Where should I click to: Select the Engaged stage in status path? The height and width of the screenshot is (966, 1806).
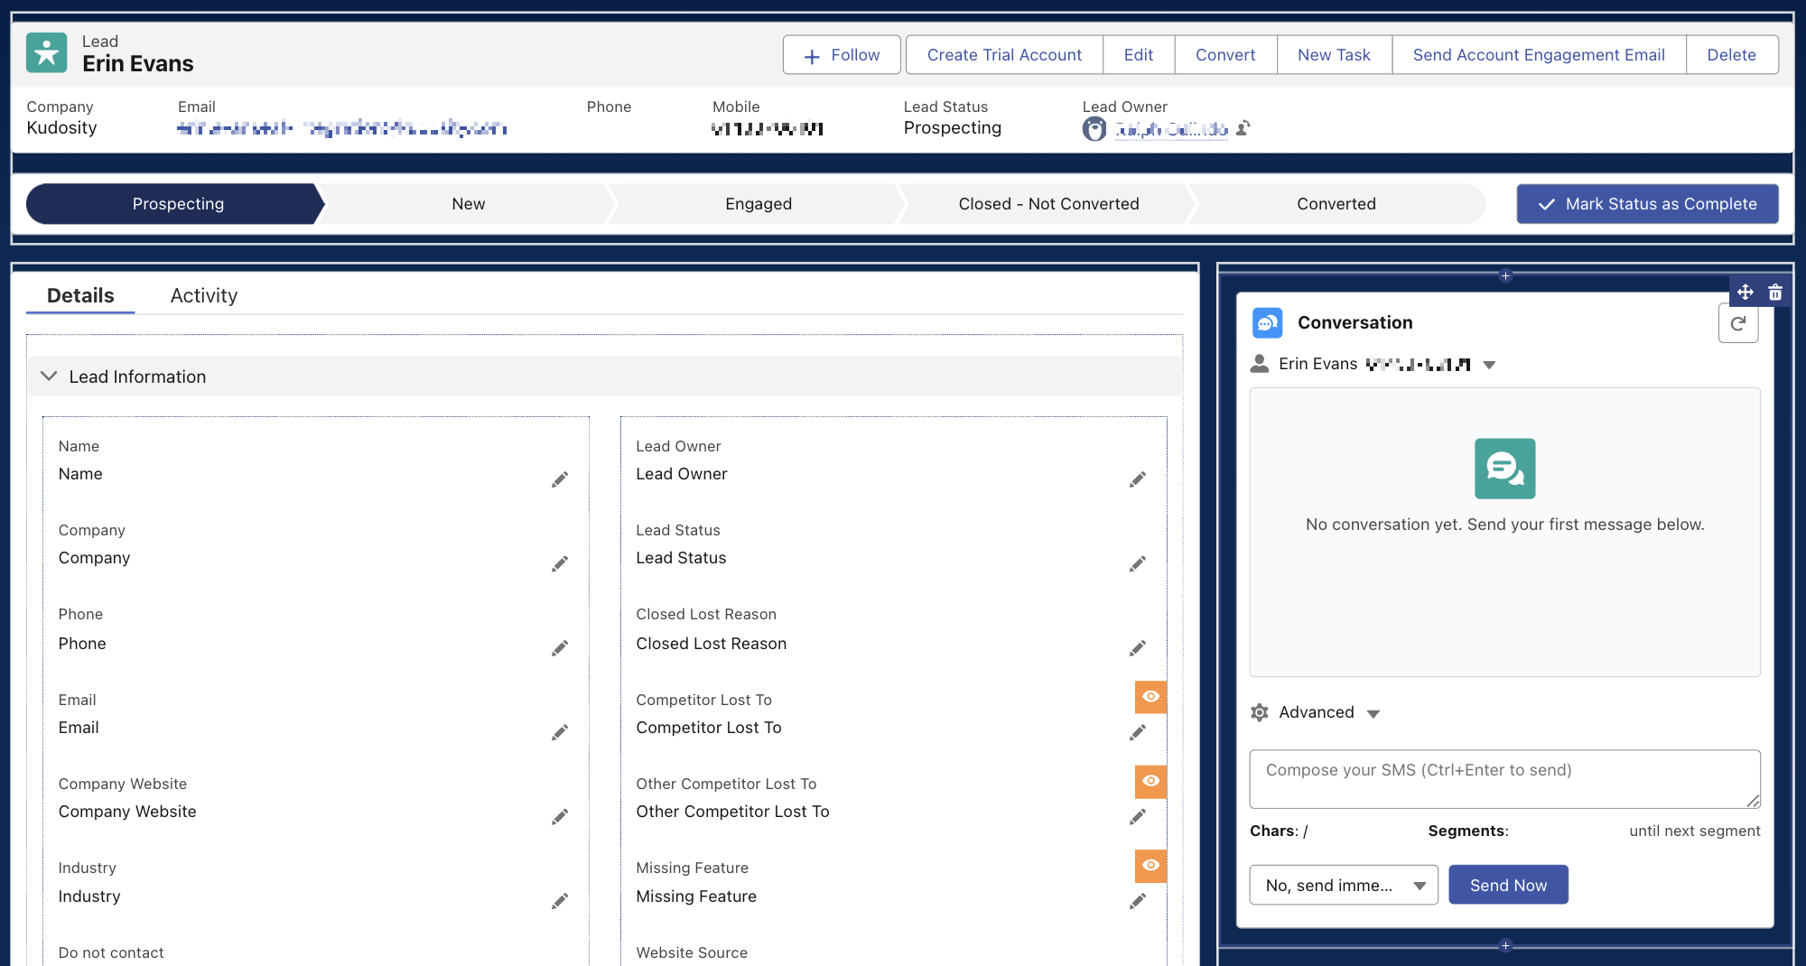(759, 204)
